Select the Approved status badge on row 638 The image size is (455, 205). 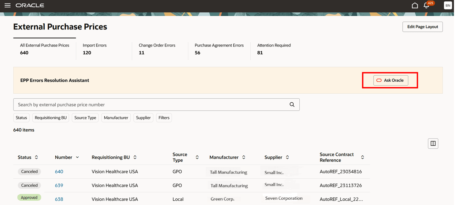click(29, 197)
